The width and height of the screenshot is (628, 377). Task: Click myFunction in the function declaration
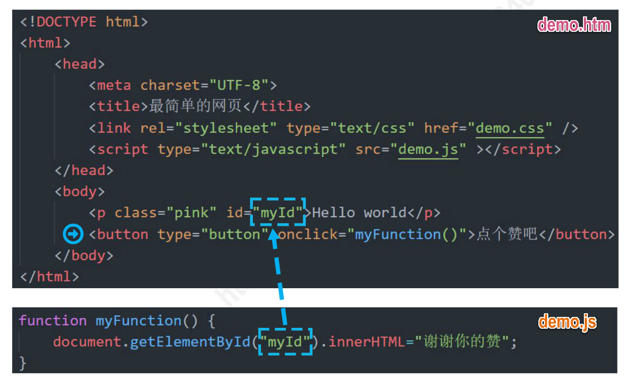tap(138, 321)
